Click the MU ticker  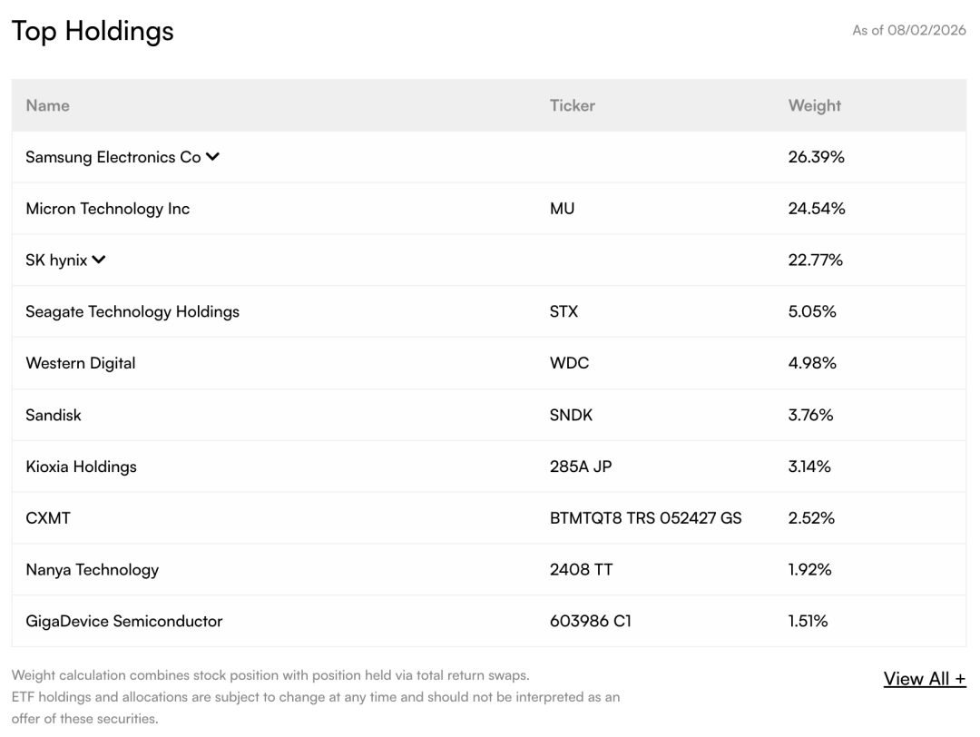coord(562,209)
